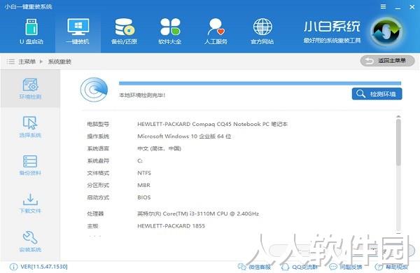Click the MBR partition value
The height and width of the screenshot is (273, 420).
(x=143, y=185)
